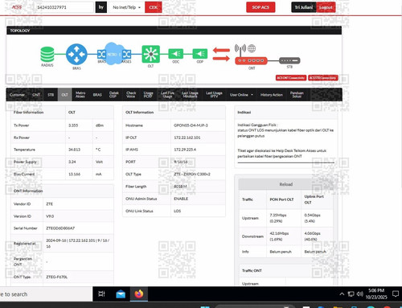The width and height of the screenshot is (402, 308).
Task: Select the active OLT tab
Action: tap(65, 95)
